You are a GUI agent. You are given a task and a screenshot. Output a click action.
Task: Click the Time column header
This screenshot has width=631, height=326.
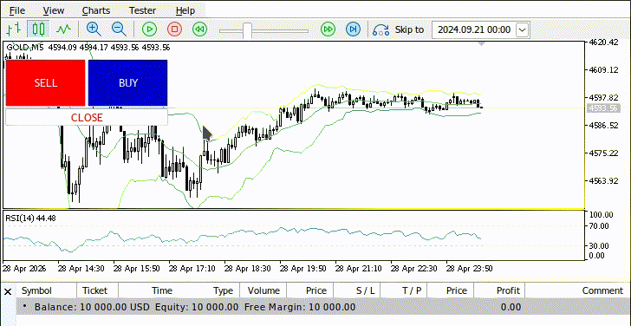pyautogui.click(x=162, y=290)
